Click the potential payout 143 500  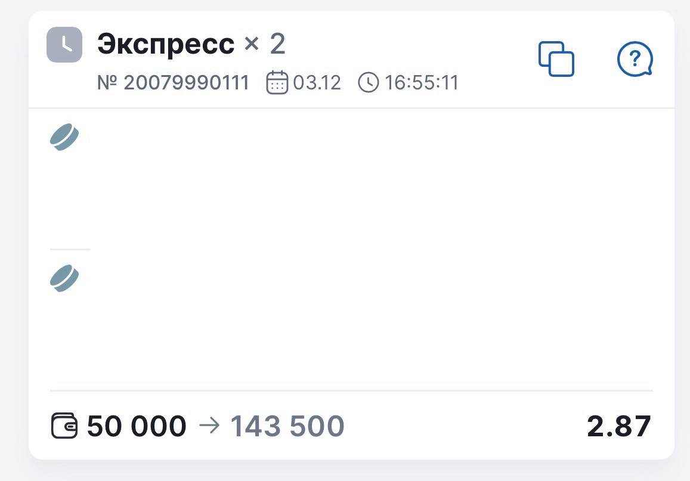coord(287,426)
